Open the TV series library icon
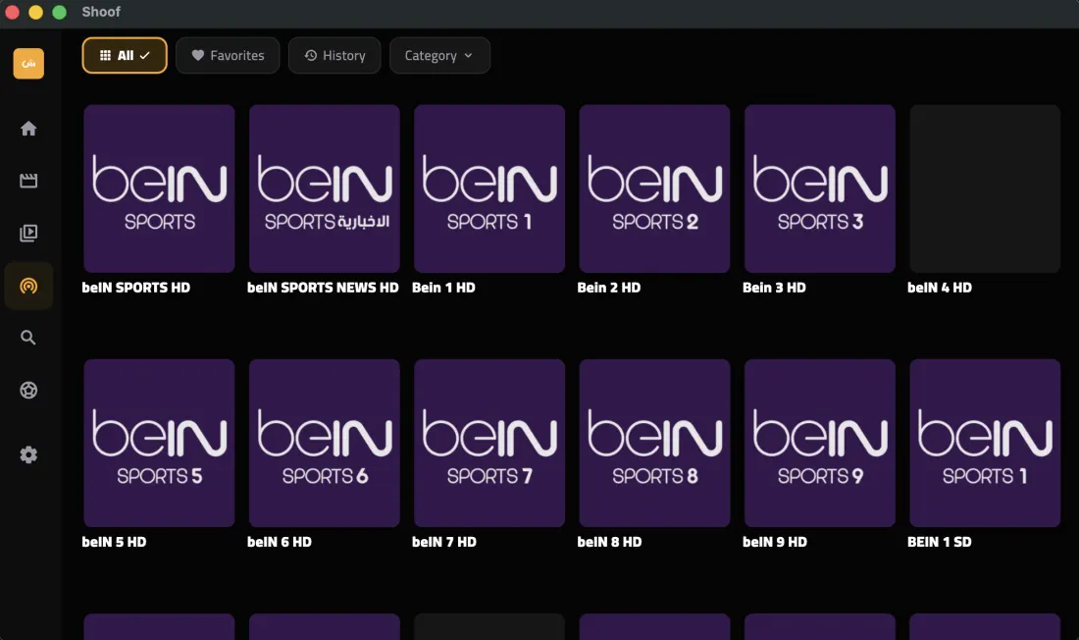Image resolution: width=1079 pixels, height=640 pixels. tap(28, 233)
